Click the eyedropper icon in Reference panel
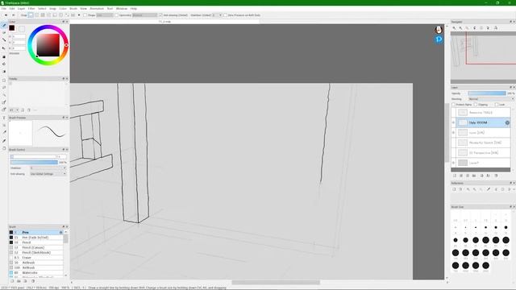The width and height of the screenshot is (516, 290). pos(489,189)
